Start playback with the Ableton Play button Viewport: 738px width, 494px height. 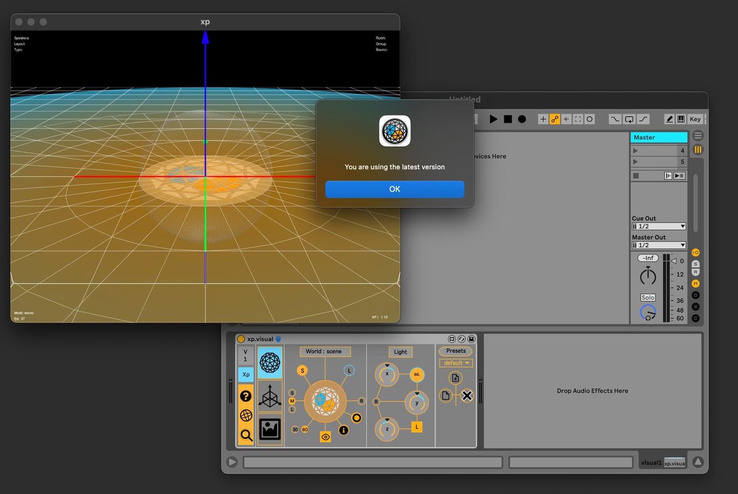pos(493,119)
